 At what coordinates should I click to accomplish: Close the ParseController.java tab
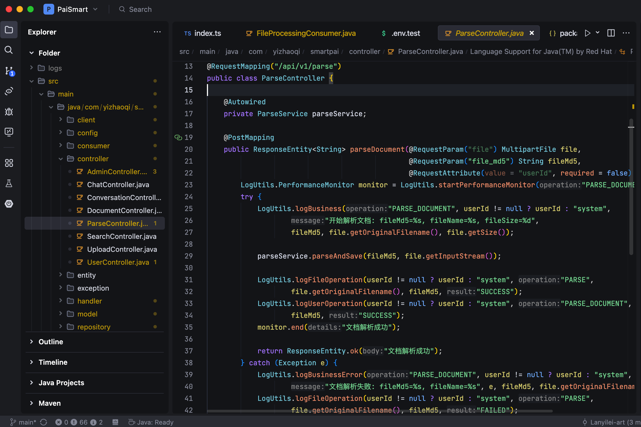pyautogui.click(x=531, y=33)
